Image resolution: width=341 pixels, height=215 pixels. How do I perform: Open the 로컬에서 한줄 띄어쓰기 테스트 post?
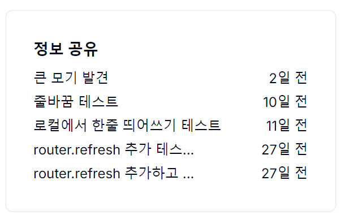[x=127, y=126]
